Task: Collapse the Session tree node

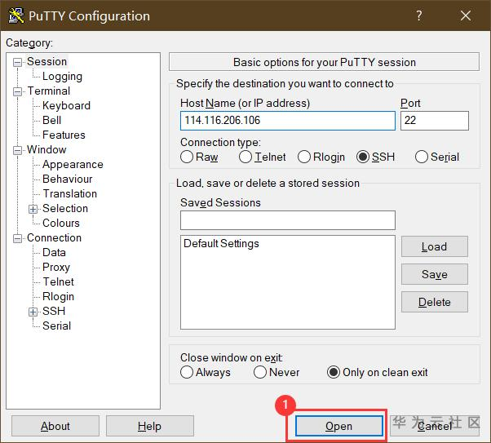Action: tap(18, 62)
